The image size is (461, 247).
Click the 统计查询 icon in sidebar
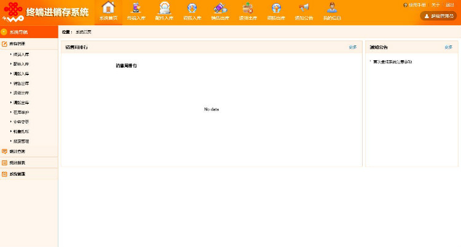coord(4,151)
